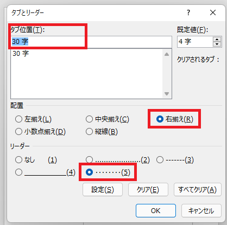Click the キャンセル button

[x=201, y=211]
